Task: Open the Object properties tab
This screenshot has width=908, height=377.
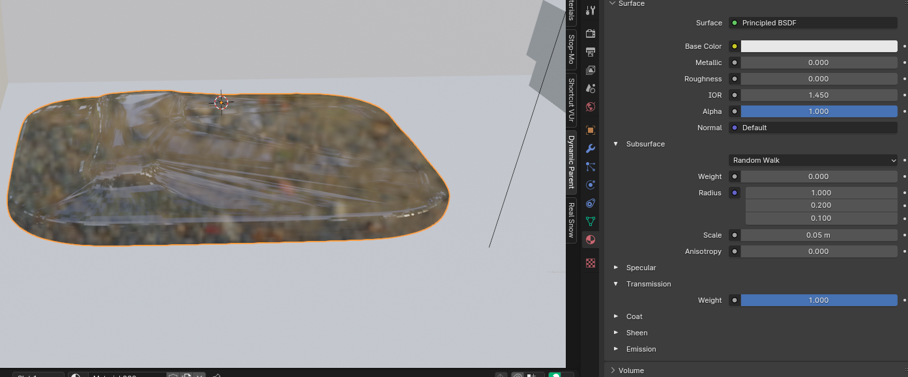Action: [x=591, y=130]
